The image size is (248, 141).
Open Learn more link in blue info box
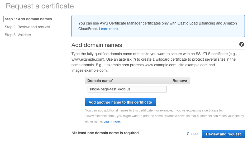point(109,29)
